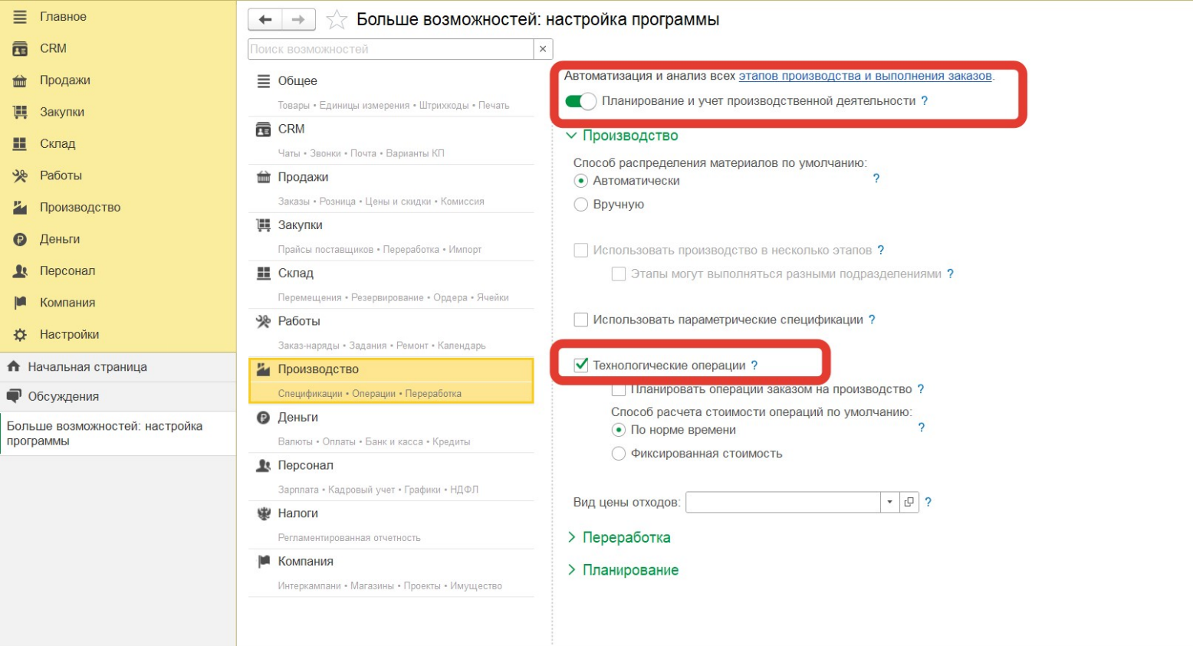1193x646 pixels.
Task: Expand the Планирование section
Action: pos(629,570)
